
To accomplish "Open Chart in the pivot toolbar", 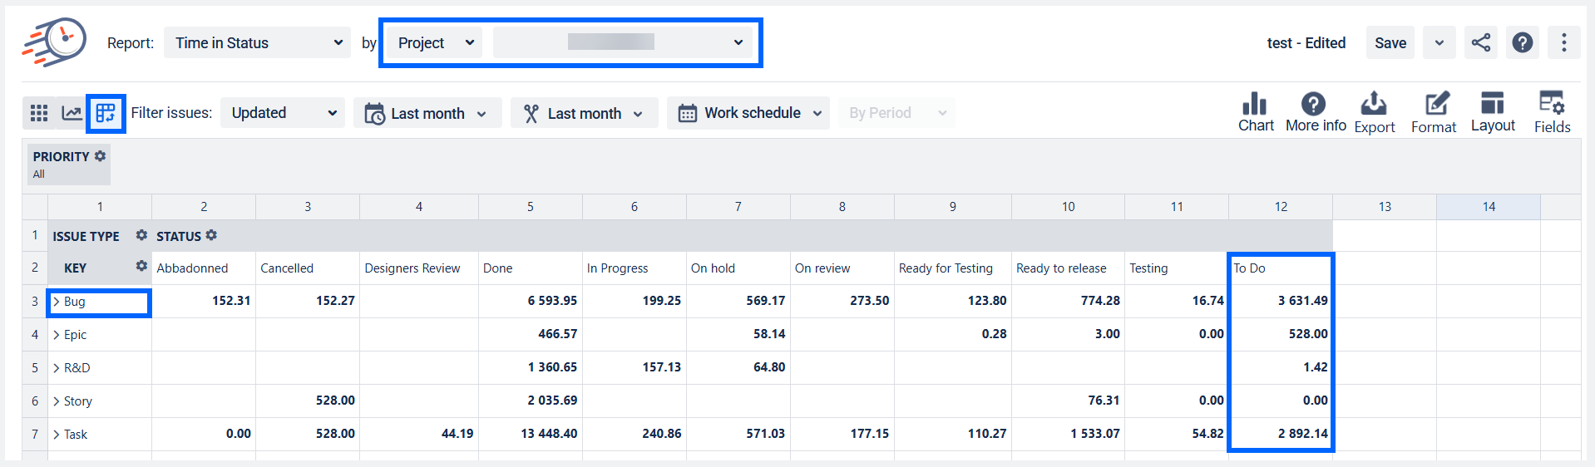I will coord(1256,112).
